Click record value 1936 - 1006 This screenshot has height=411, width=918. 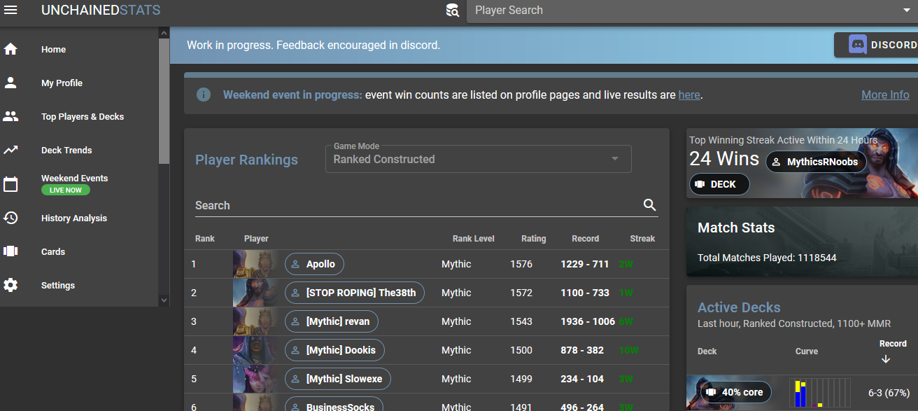click(x=588, y=321)
